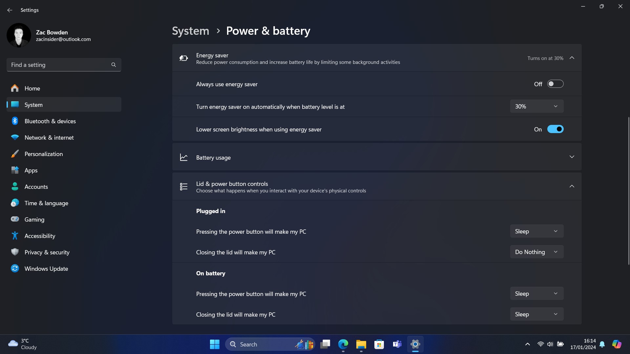This screenshot has width=630, height=354.
Task: Click the Battery usage chart icon
Action: (183, 157)
